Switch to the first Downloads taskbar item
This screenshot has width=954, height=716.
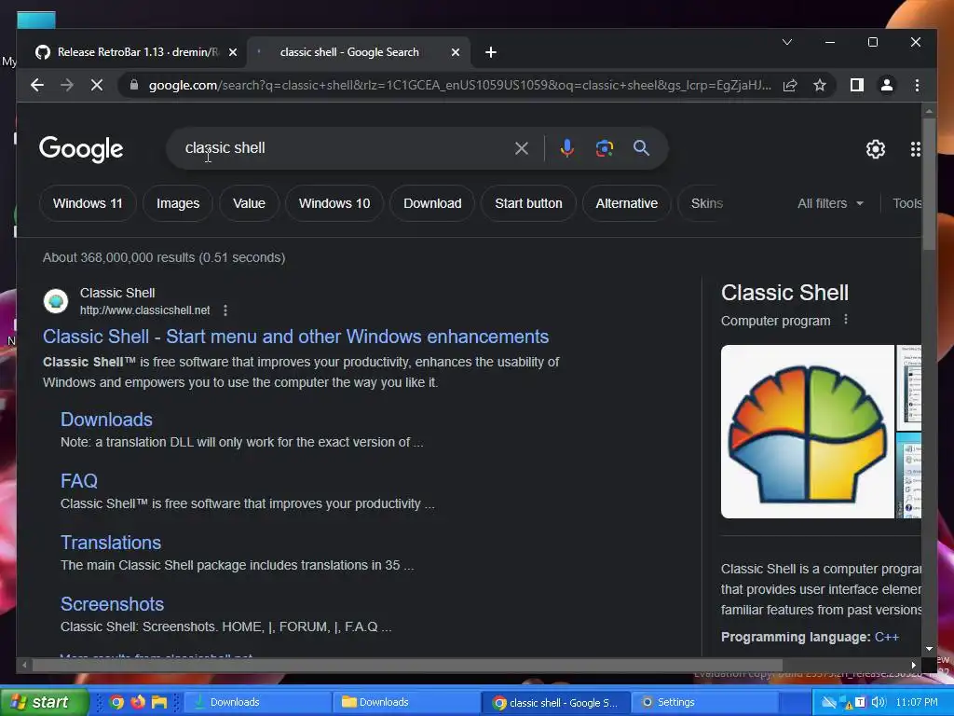[x=257, y=702]
